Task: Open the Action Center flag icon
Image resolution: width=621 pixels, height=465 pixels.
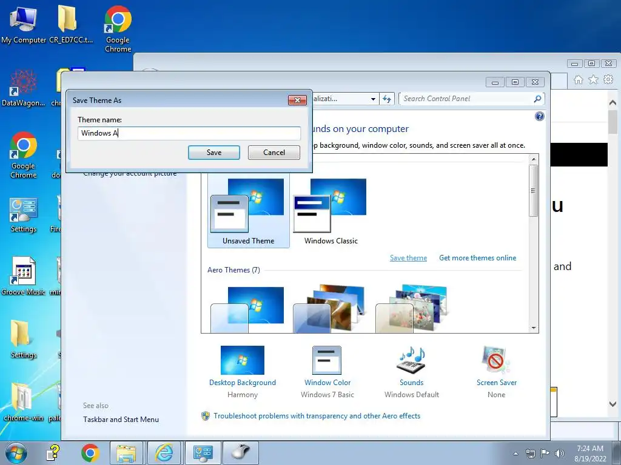Action: tap(545, 453)
